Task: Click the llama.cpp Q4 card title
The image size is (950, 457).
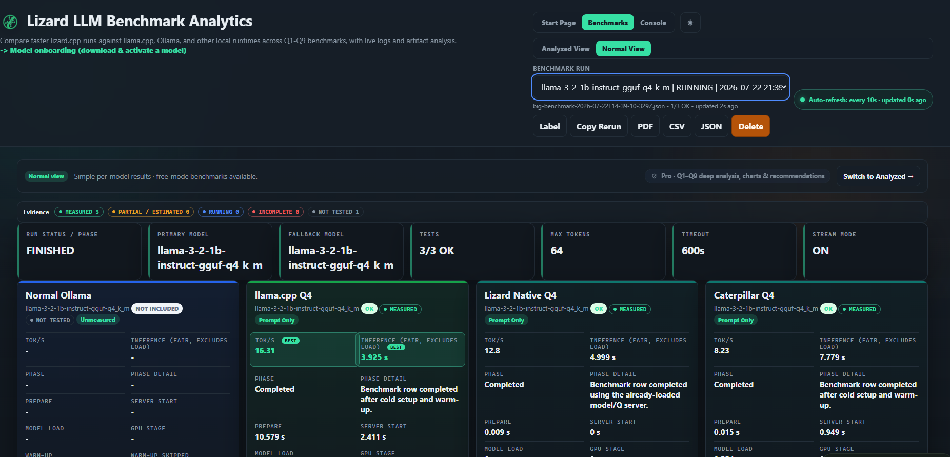Action: (x=283, y=295)
